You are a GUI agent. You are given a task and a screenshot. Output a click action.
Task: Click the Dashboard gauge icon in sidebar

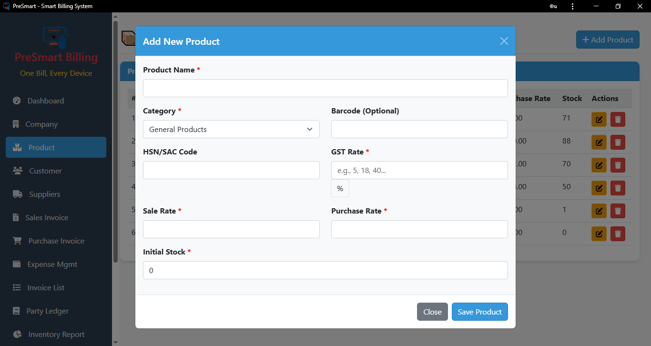coord(17,101)
